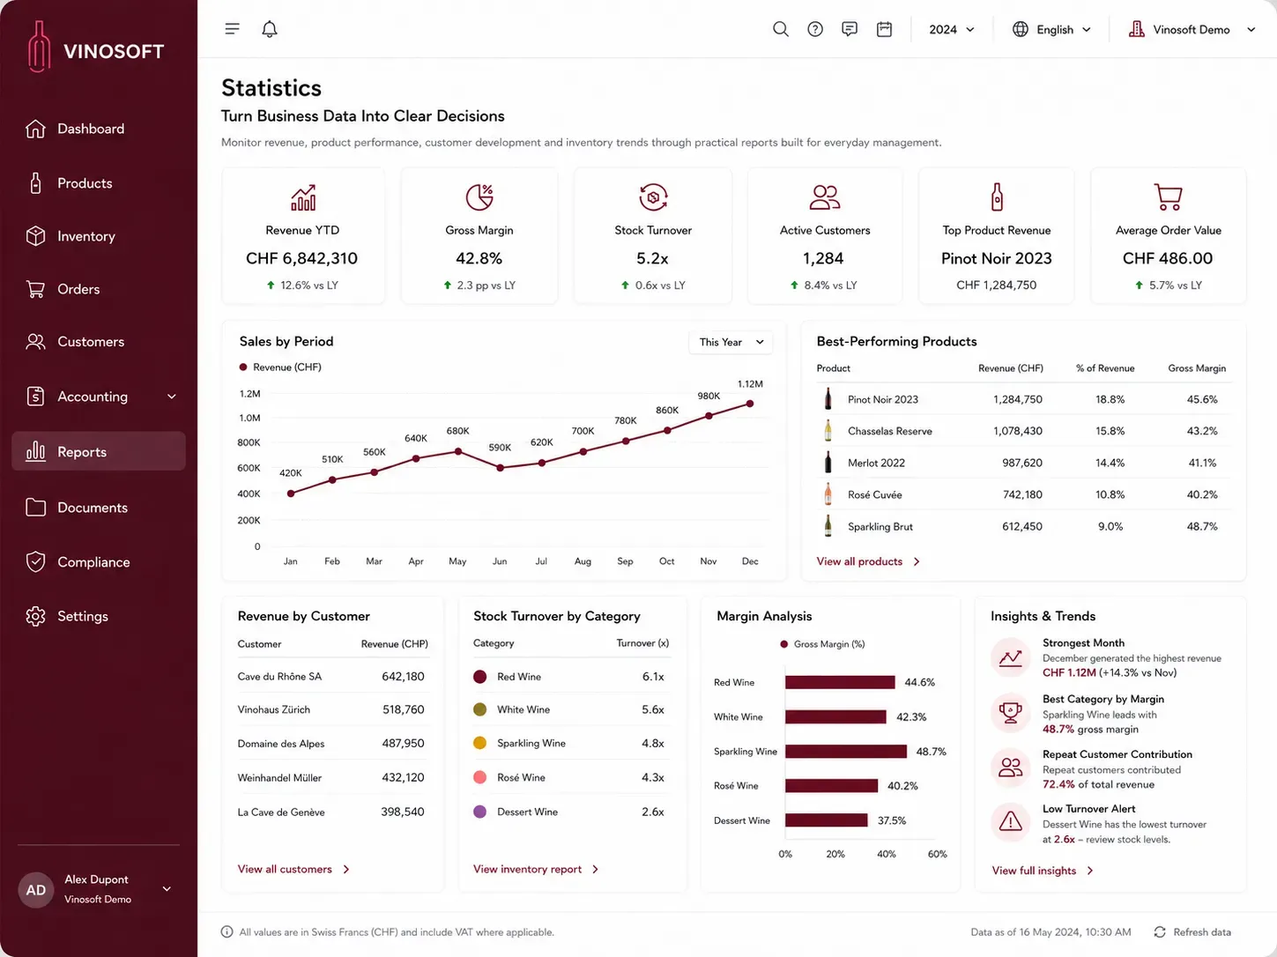Click the Low Turnover Alert warning icon
This screenshot has height=957, width=1277.
point(1010,822)
